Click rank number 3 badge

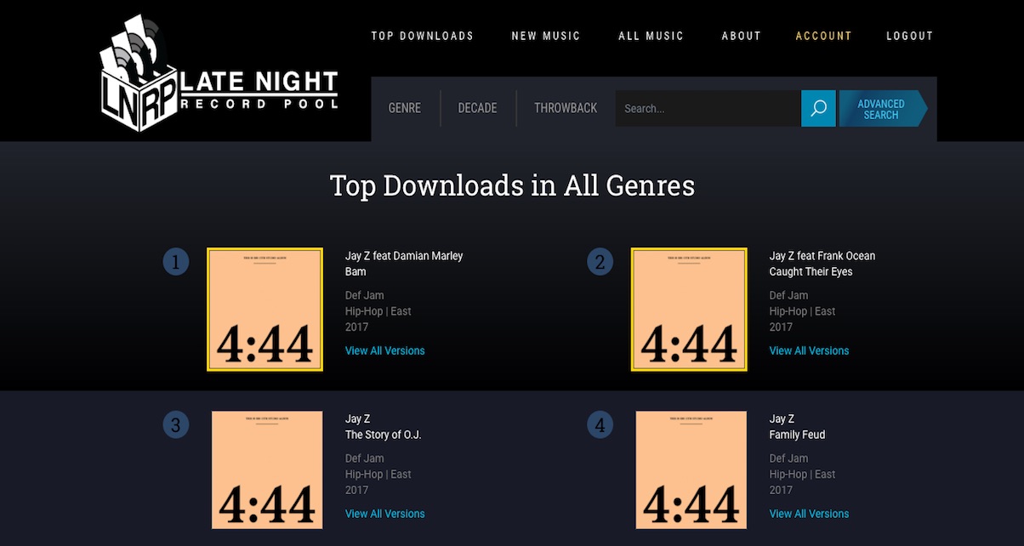point(176,425)
